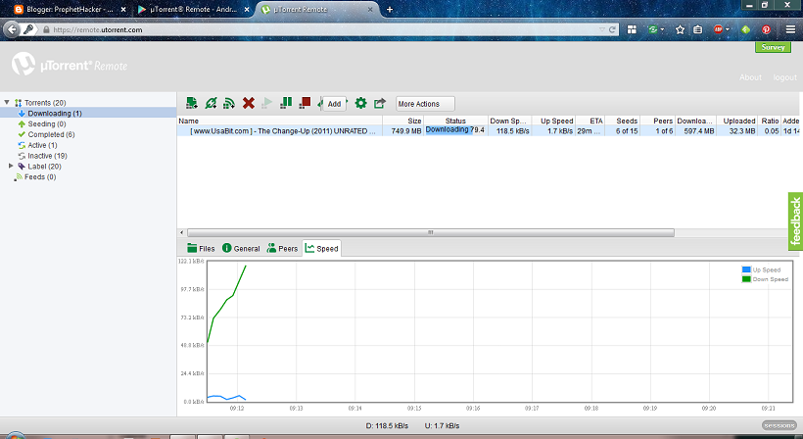Switch to the General tab
The image size is (803, 439).
click(241, 249)
